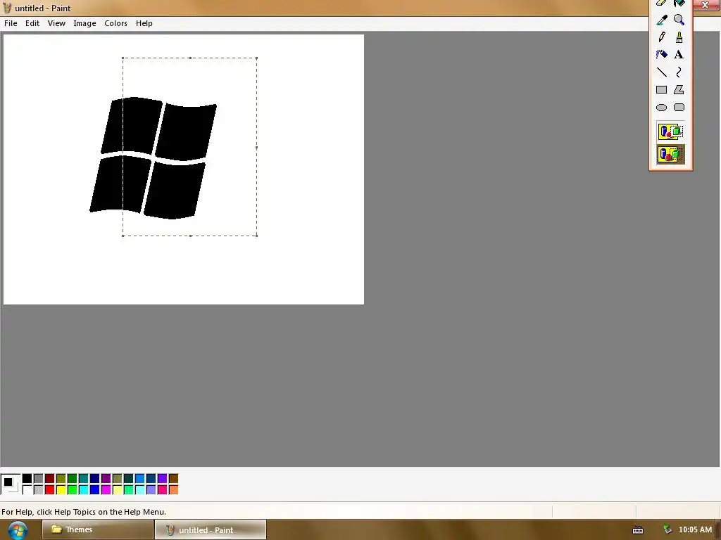Pick the hot pink color swatch
This screenshot has width=721, height=540.
[x=163, y=490]
